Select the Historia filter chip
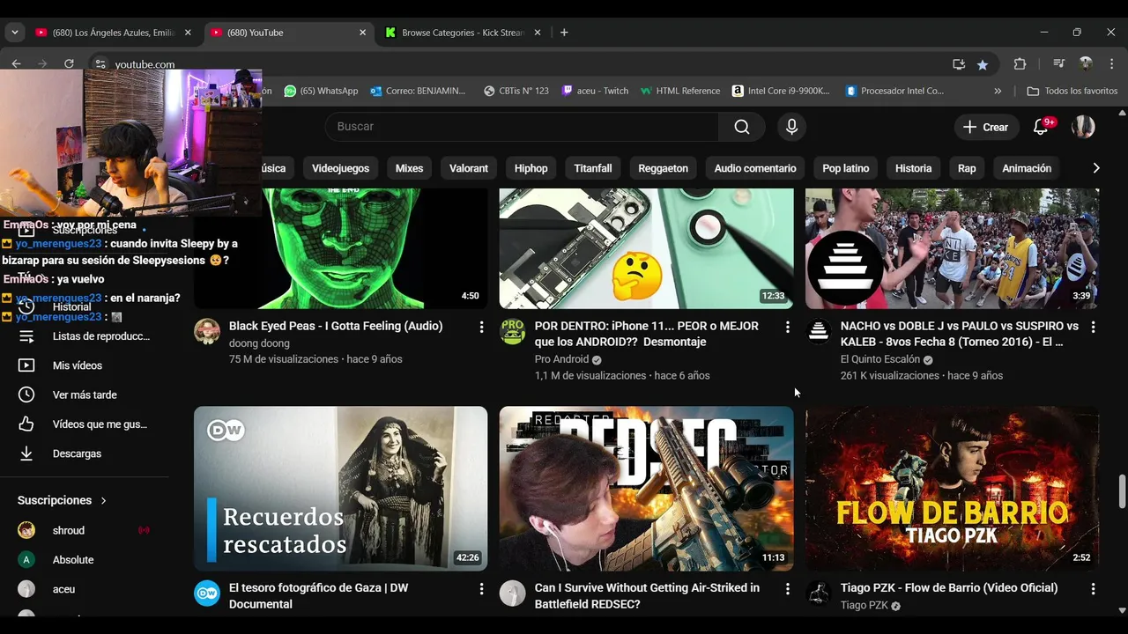Screen dimensions: 1128x634 click(x=913, y=168)
